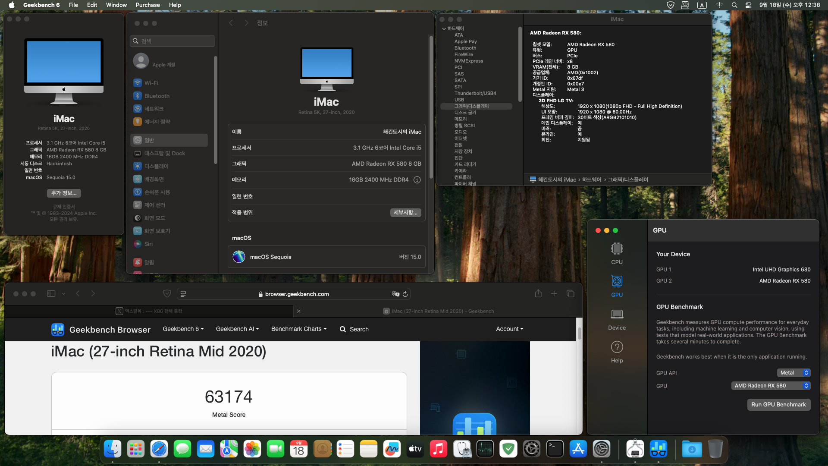This screenshot has height=466, width=828.
Task: Open Terminal from the Dock
Action: click(555, 449)
